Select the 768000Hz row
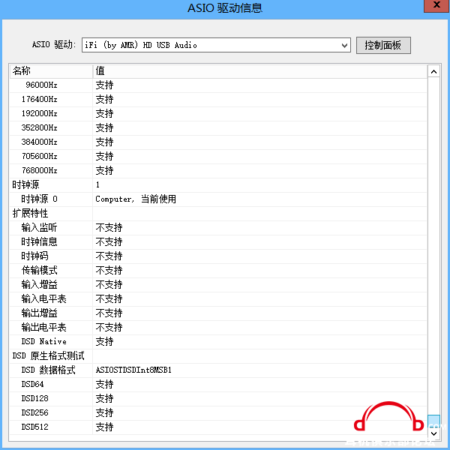The height and width of the screenshot is (450, 450). coord(218,171)
